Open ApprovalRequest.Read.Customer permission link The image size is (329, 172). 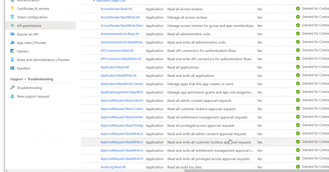[x=122, y=109]
